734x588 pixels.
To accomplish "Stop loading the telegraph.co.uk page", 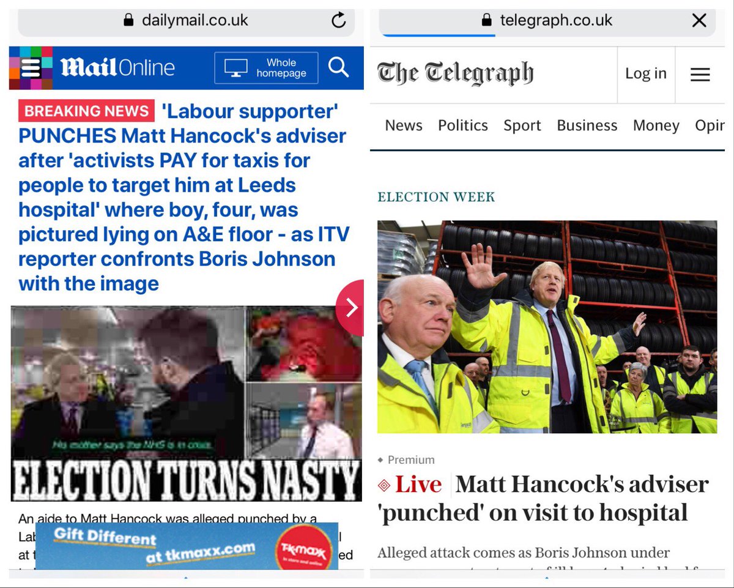I will 699,21.
